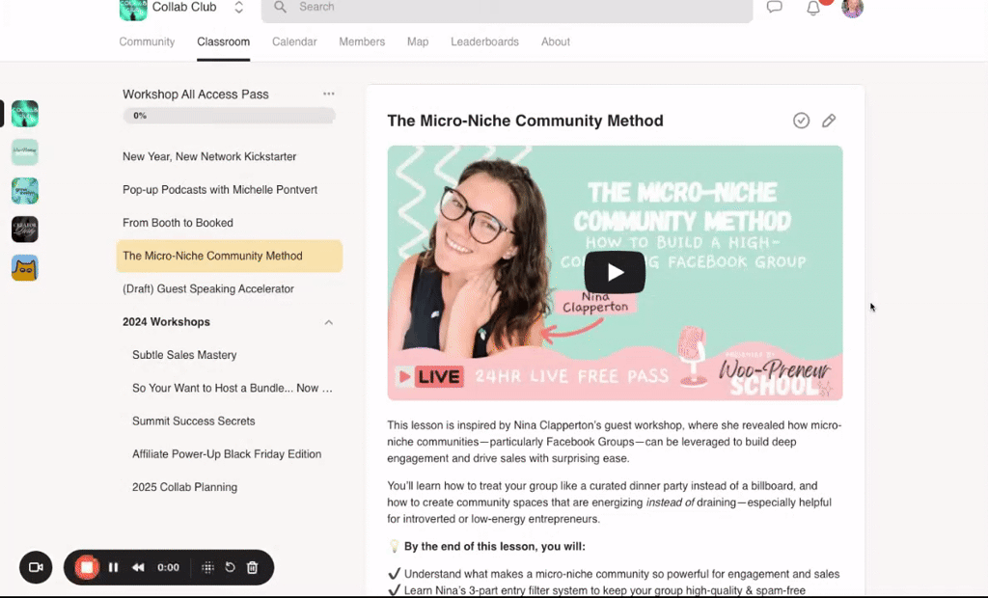Screen dimensions: 988x598
Task: Stop the recording with the red button
Action: [87, 567]
